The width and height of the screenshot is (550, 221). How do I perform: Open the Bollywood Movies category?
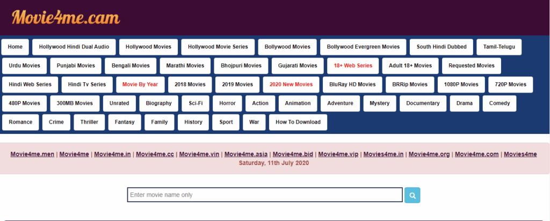[286, 47]
